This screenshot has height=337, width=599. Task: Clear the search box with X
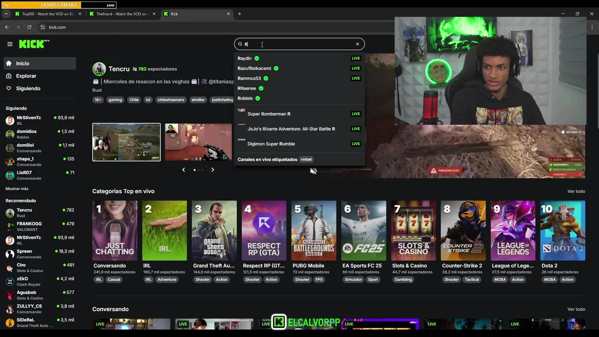click(358, 44)
